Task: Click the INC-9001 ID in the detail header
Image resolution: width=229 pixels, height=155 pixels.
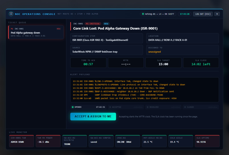Action: 78,24
